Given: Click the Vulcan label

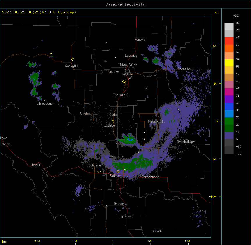Looking at the screenshot, I should [x=158, y=230].
